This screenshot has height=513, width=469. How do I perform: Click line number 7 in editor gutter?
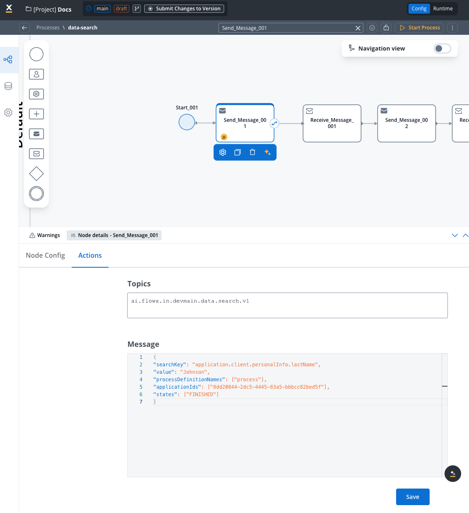141,402
